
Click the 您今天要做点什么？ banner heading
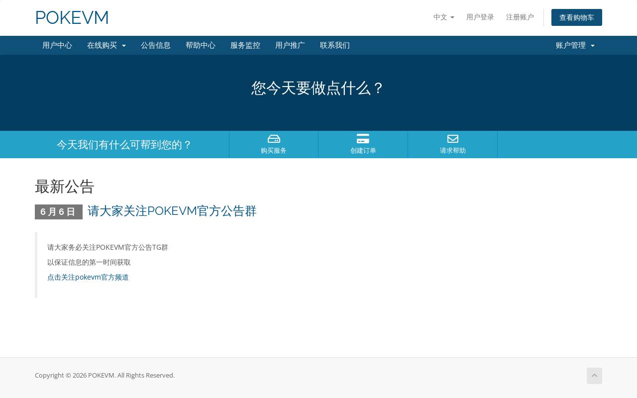point(318,88)
